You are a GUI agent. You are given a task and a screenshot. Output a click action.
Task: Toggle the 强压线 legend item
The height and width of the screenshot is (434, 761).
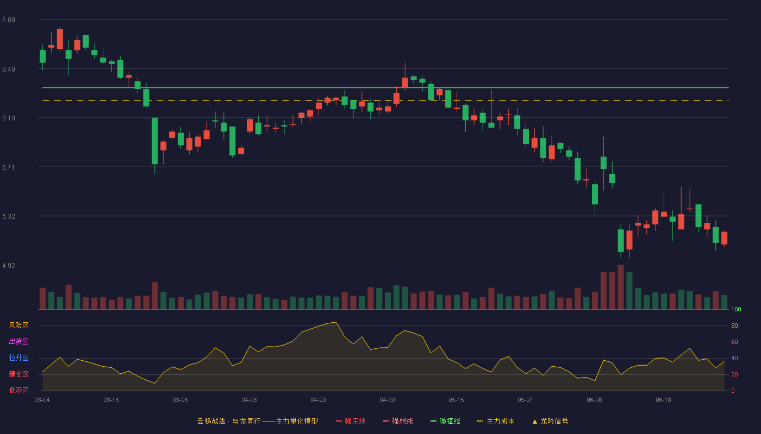[351, 421]
